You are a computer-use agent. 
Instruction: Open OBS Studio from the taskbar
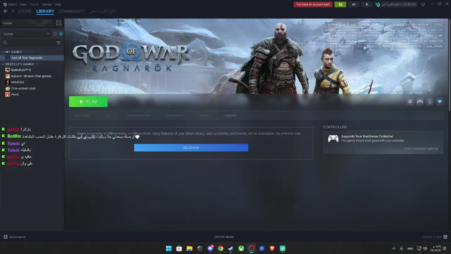252,248
